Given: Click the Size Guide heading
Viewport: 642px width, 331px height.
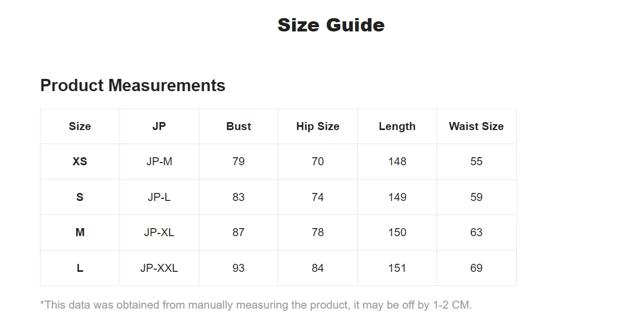Looking at the screenshot, I should click(331, 25).
